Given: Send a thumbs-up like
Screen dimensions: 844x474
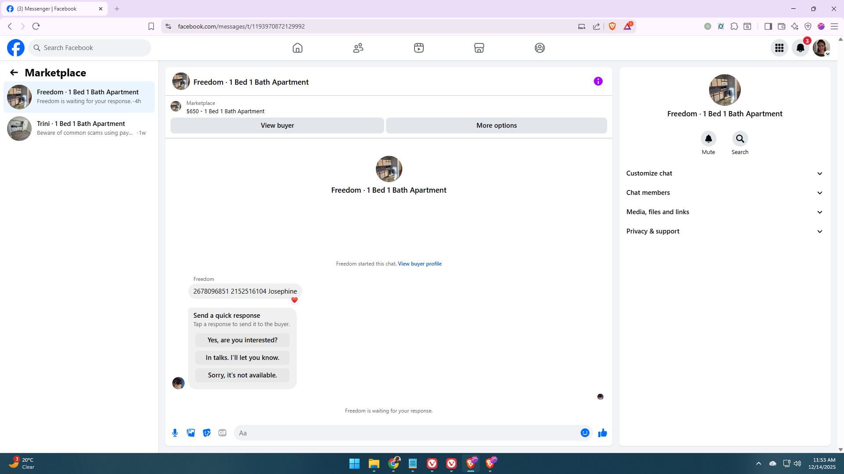Looking at the screenshot, I should pyautogui.click(x=602, y=433).
